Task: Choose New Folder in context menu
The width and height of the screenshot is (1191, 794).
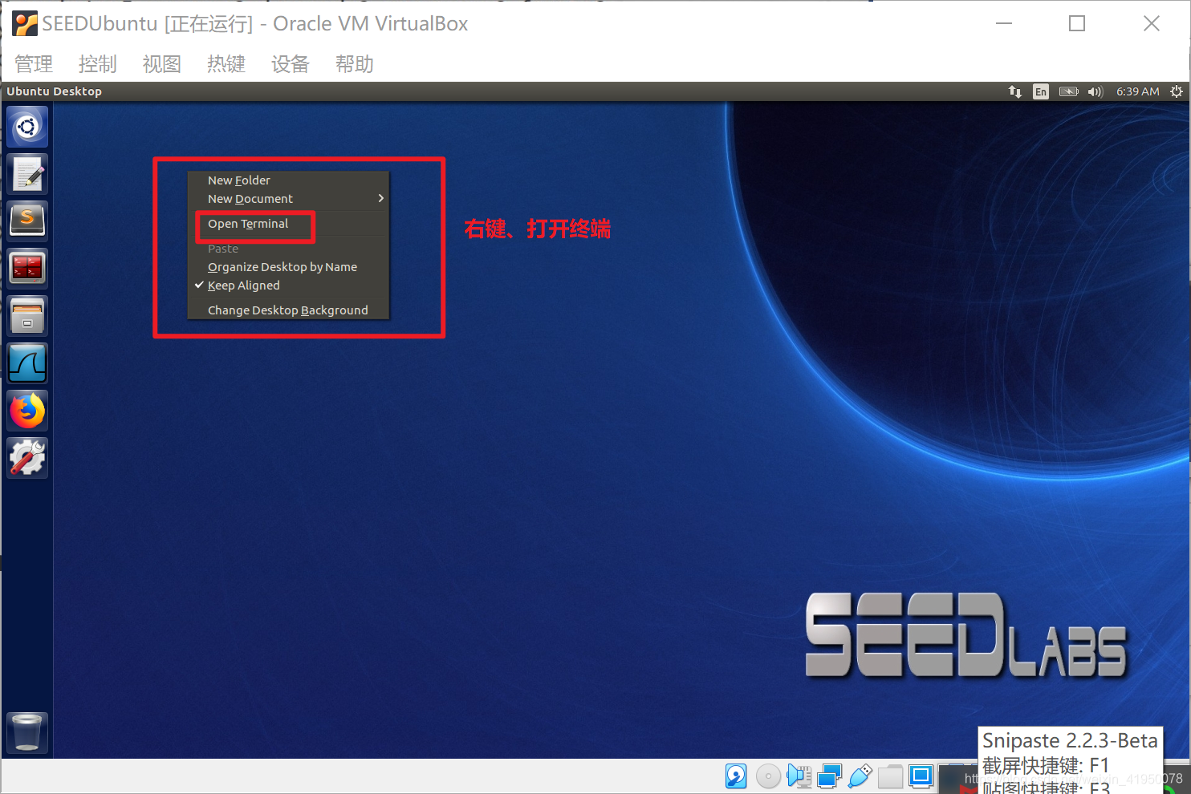Action: (x=288, y=180)
